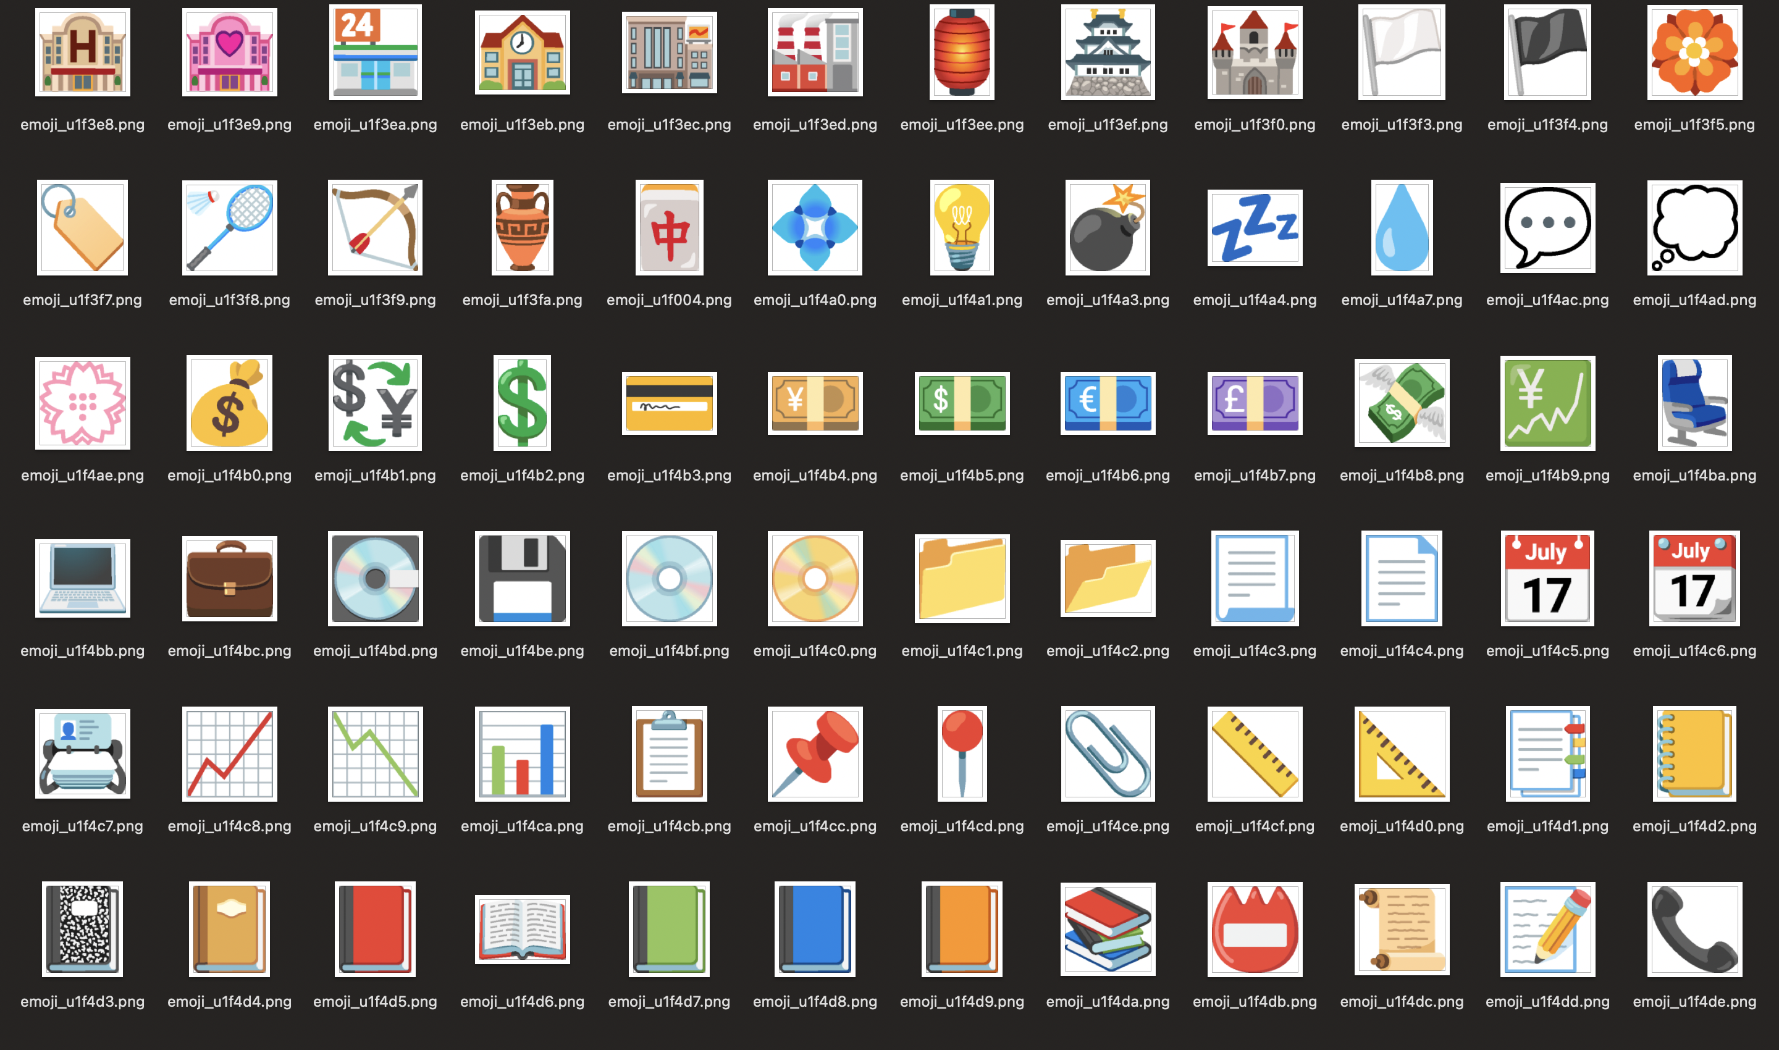Select the triangular ruler icon
Image resolution: width=1779 pixels, height=1050 pixels.
(1401, 754)
